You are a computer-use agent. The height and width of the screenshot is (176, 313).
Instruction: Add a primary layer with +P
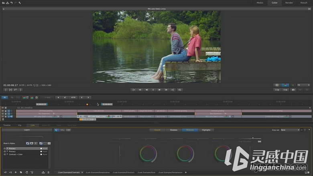pos(5,172)
